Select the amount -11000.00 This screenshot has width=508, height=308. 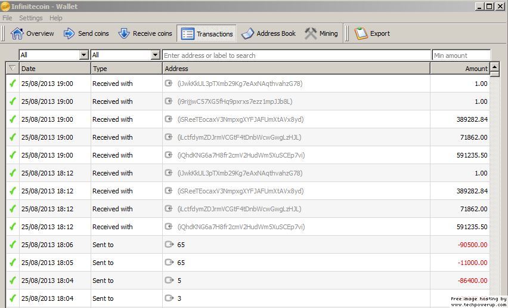coord(473,263)
